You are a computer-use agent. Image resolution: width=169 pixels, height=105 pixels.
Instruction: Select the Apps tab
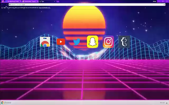click(x=46, y=2)
